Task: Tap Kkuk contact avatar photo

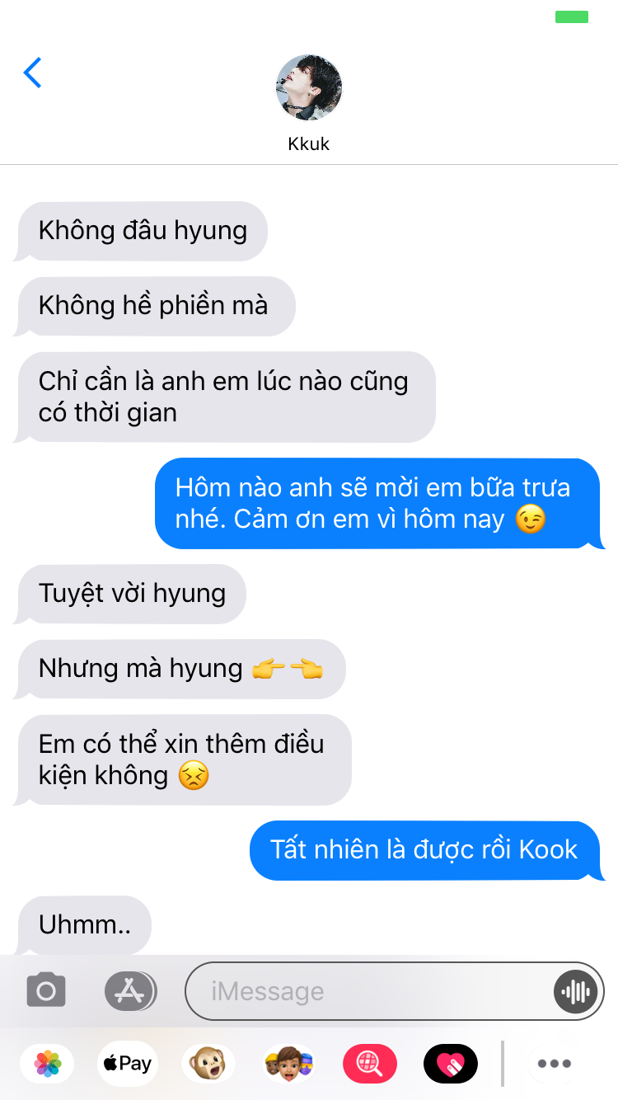Action: click(309, 88)
